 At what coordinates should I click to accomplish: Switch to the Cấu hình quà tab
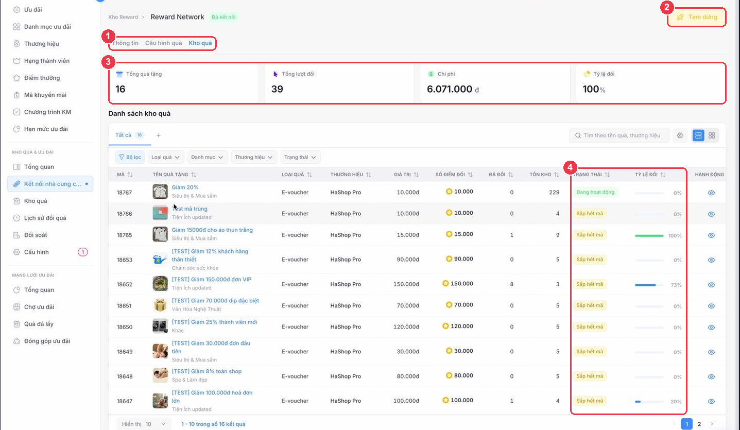pos(163,43)
